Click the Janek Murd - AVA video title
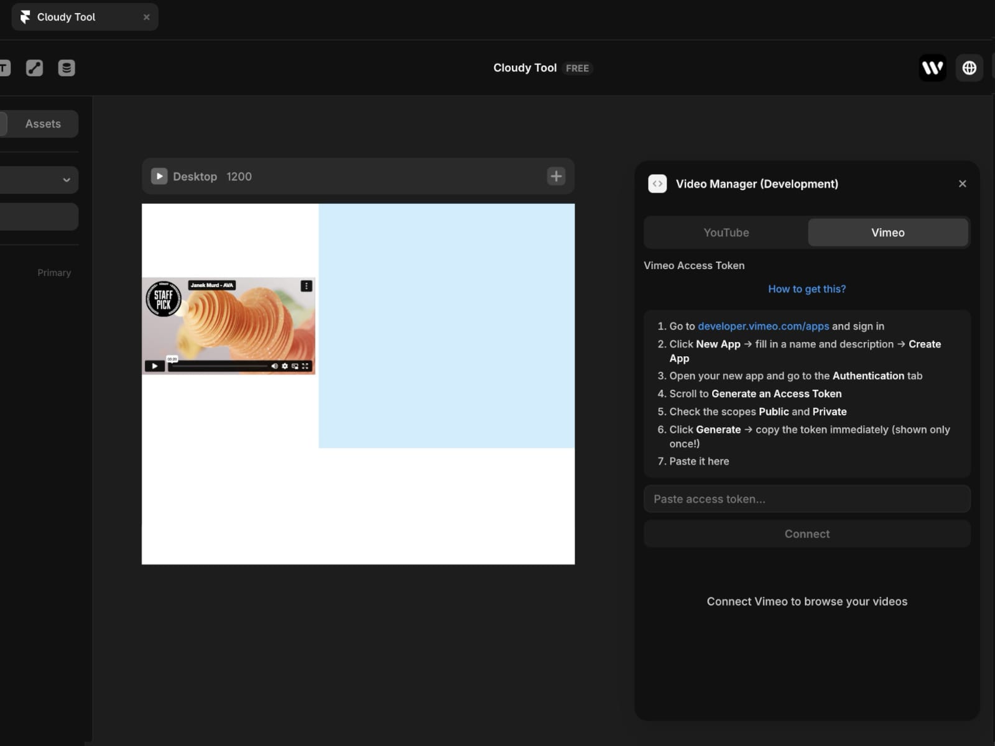The width and height of the screenshot is (995, 746). pyautogui.click(x=212, y=285)
